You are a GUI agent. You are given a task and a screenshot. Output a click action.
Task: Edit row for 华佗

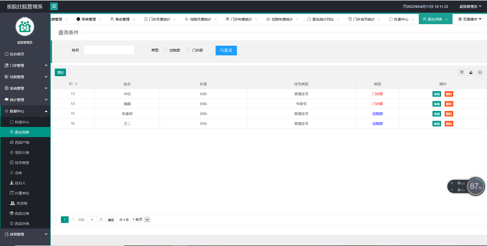point(437,94)
